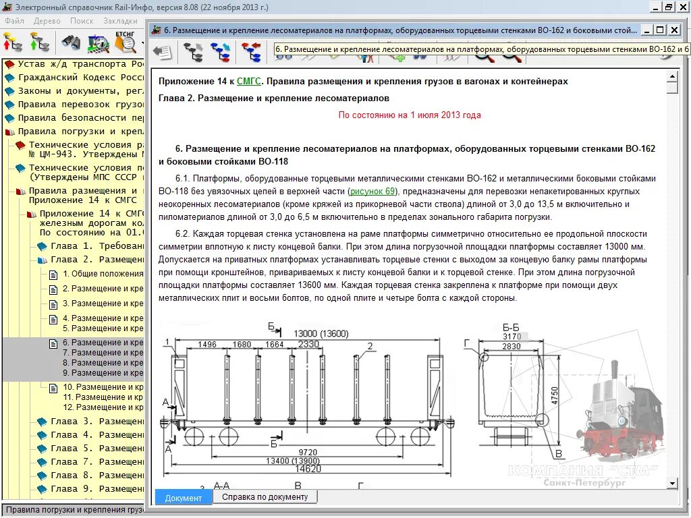This screenshot has width=691, height=518.
Task: Open the Файл menu
Action: click(x=15, y=21)
